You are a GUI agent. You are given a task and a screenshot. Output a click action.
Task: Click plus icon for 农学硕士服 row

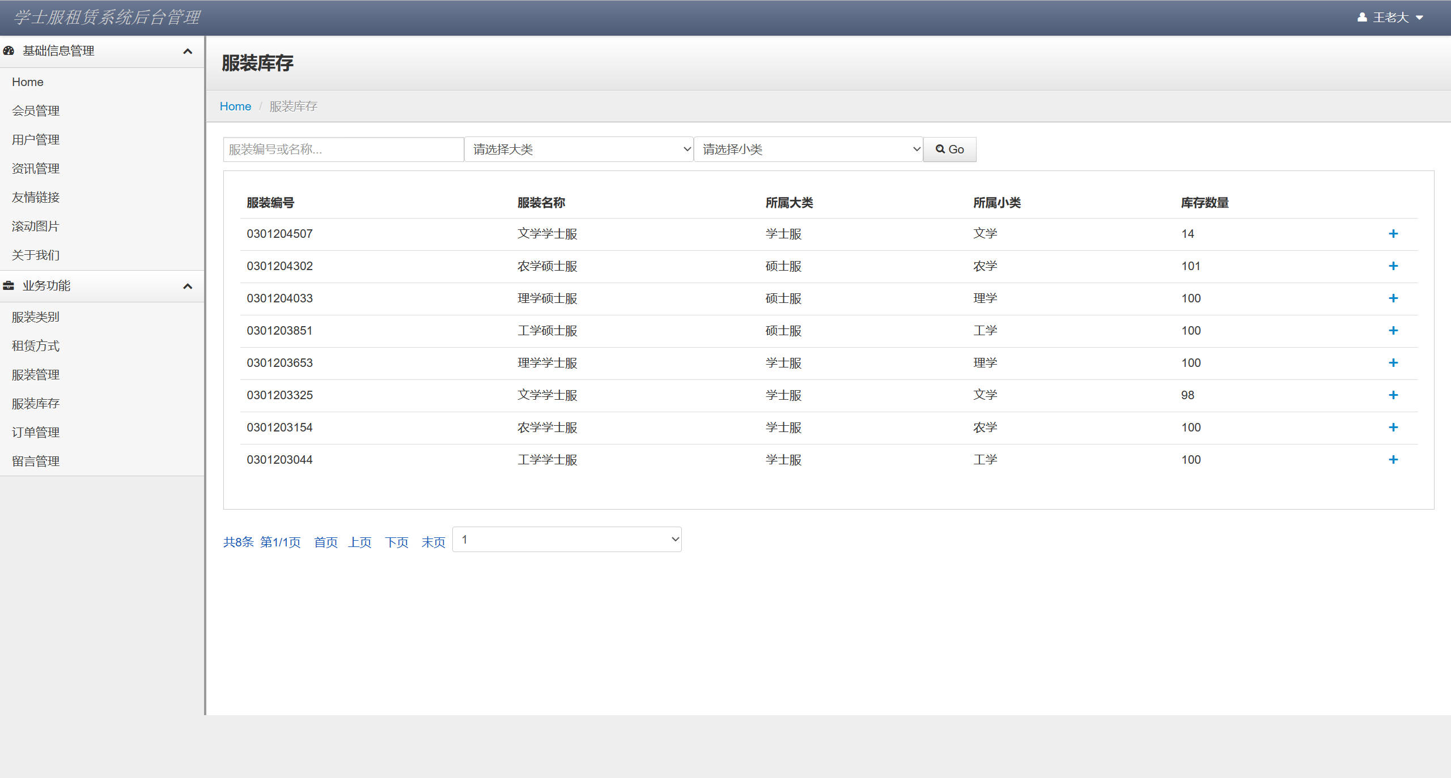[1393, 266]
